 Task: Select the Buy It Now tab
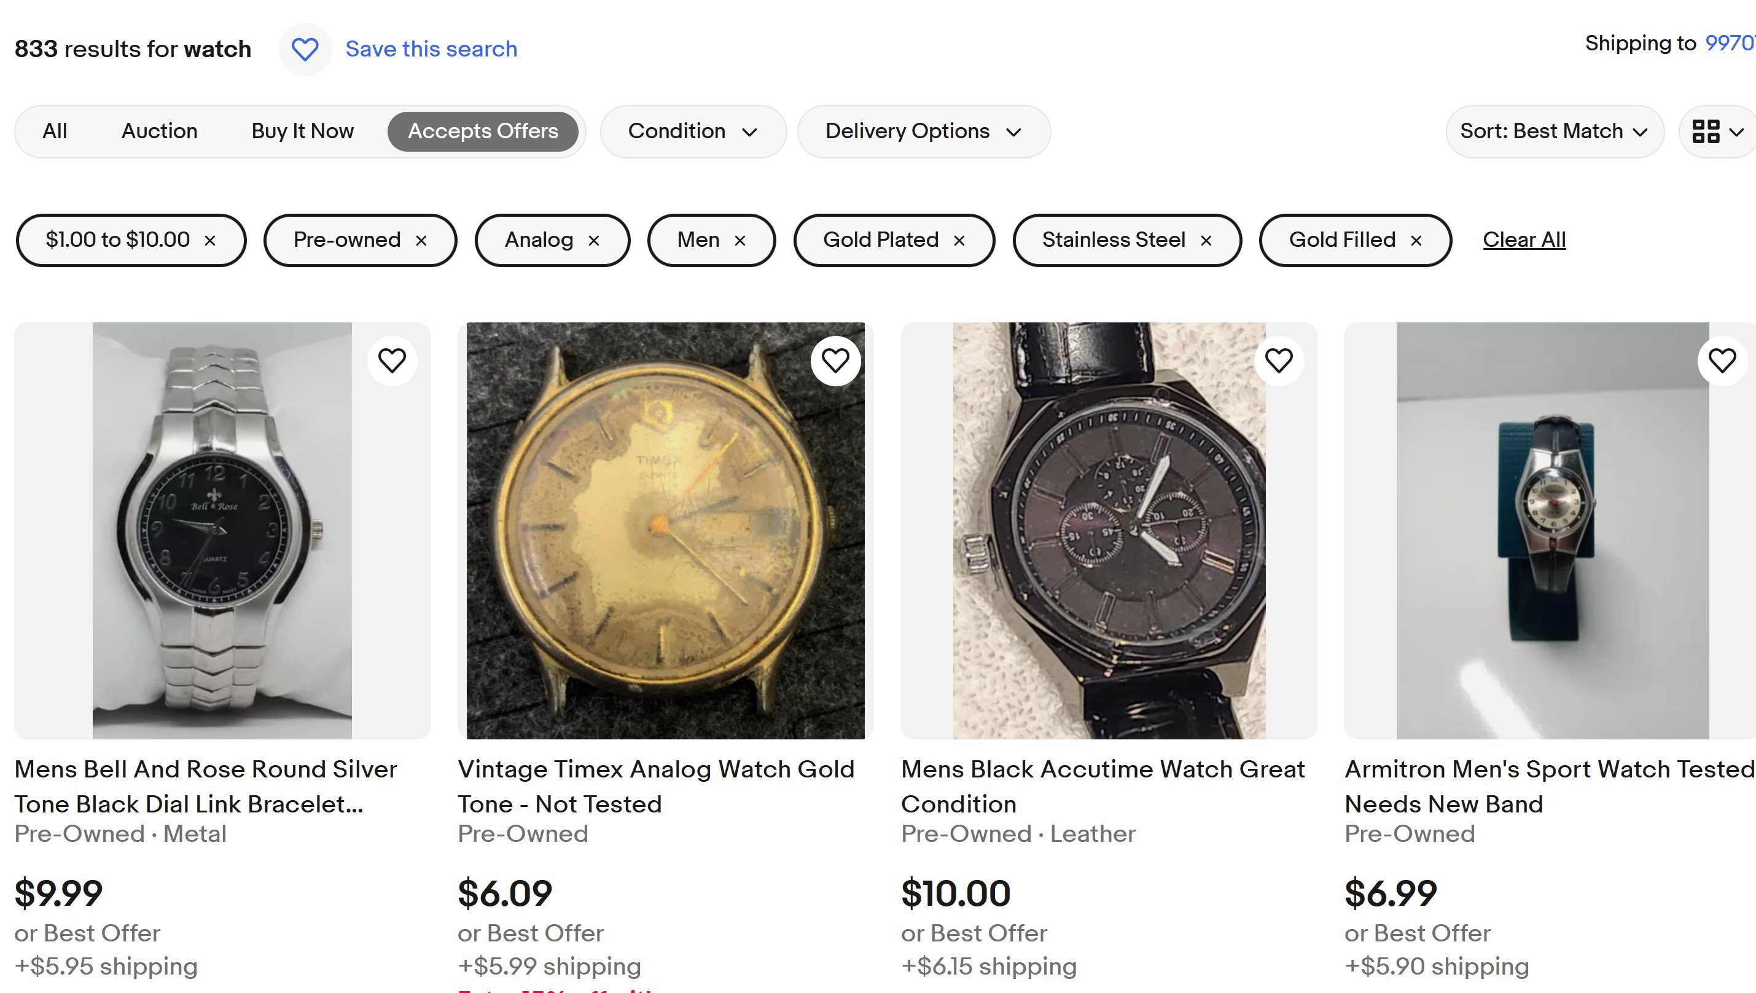click(303, 131)
